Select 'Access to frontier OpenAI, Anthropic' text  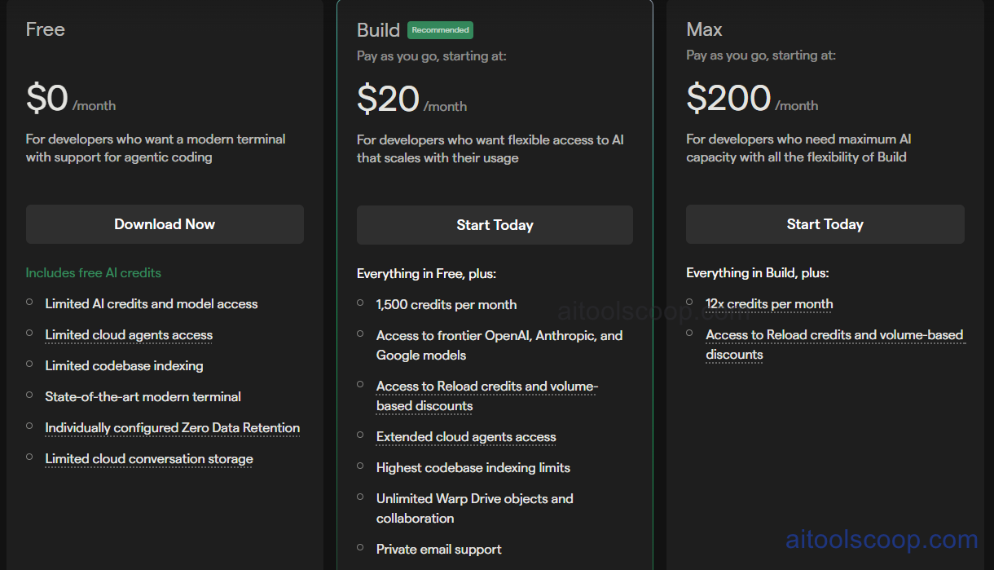click(x=499, y=346)
